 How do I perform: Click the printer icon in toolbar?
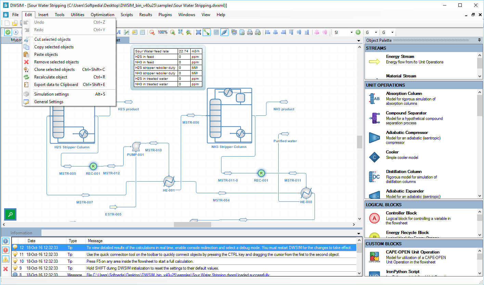(x=250, y=32)
